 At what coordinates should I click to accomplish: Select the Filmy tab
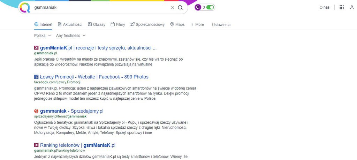(118, 24)
